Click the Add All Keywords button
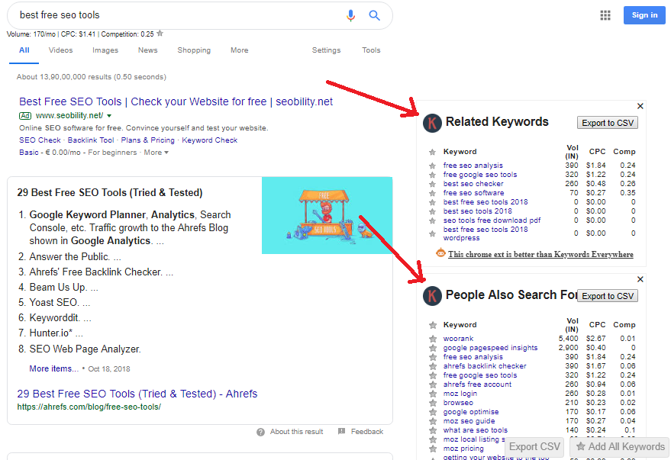Viewport: 671px width, 460px height. click(x=621, y=447)
